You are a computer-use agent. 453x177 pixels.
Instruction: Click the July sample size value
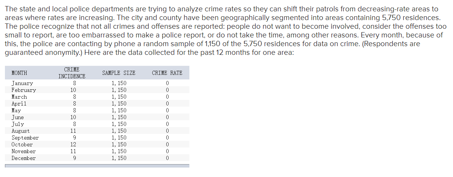(x=119, y=124)
